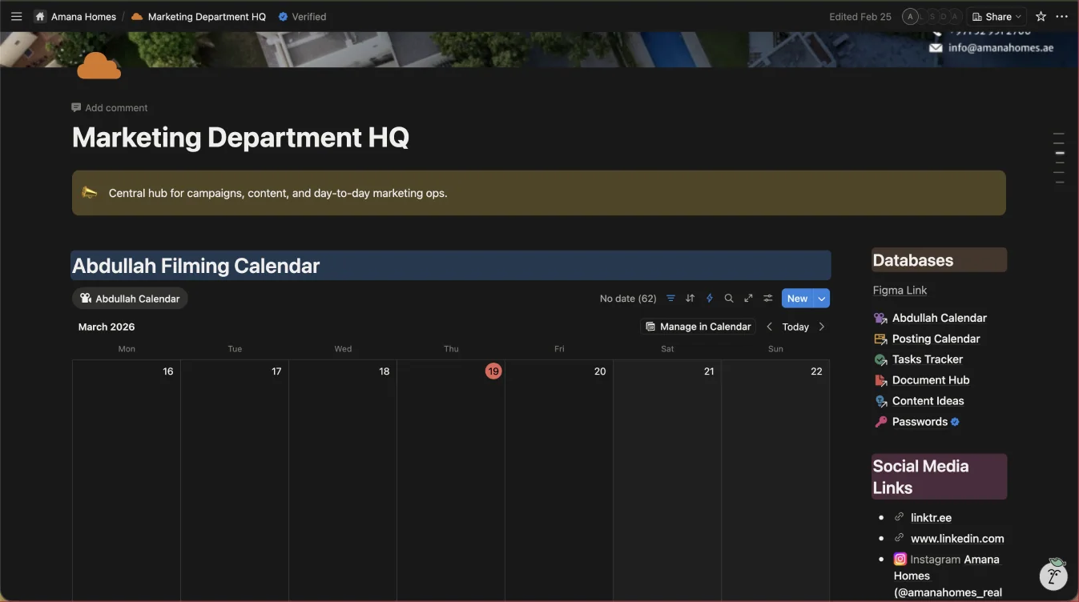Expand the New button dropdown arrow
The image size is (1079, 602).
[x=821, y=299]
